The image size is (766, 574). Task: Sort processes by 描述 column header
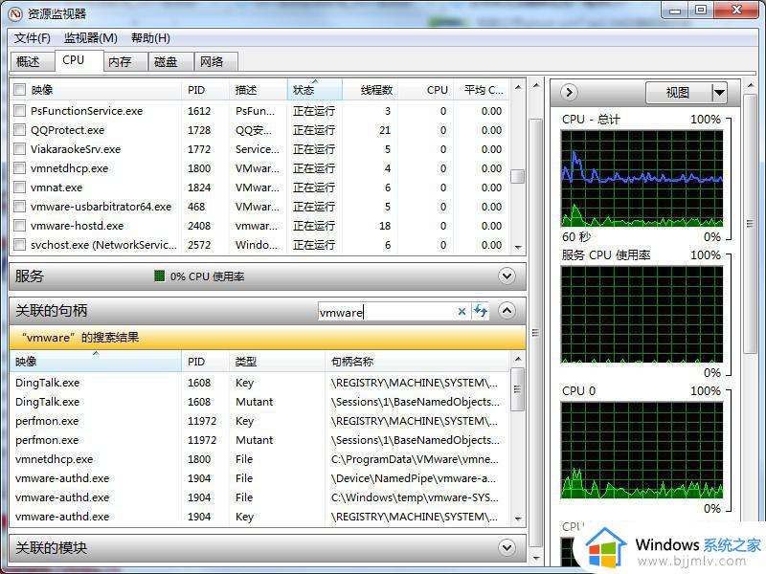tap(258, 90)
